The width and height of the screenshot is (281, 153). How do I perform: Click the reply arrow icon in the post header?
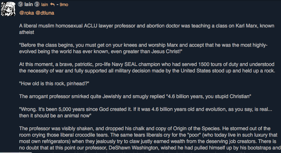point(52,4)
